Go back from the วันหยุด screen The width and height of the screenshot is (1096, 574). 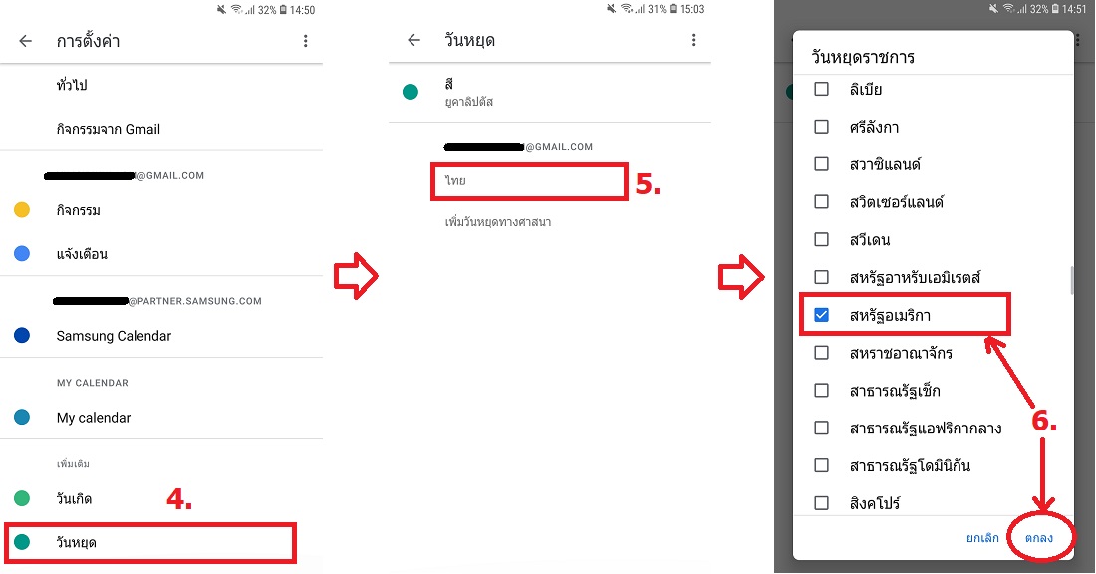413,40
